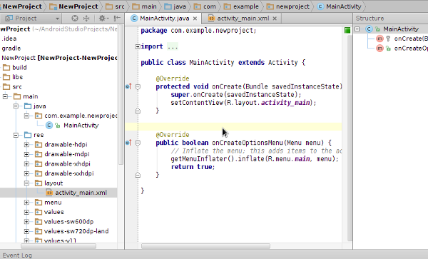428x259 pixels.
Task: Click the MainActivity class icon in project tree
Action: 49,126
